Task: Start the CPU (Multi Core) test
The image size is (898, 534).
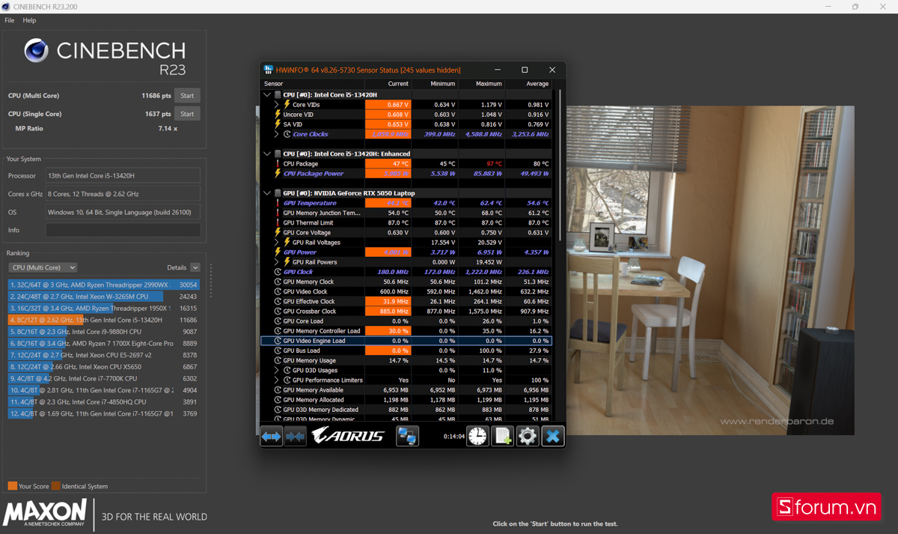Action: tap(187, 95)
